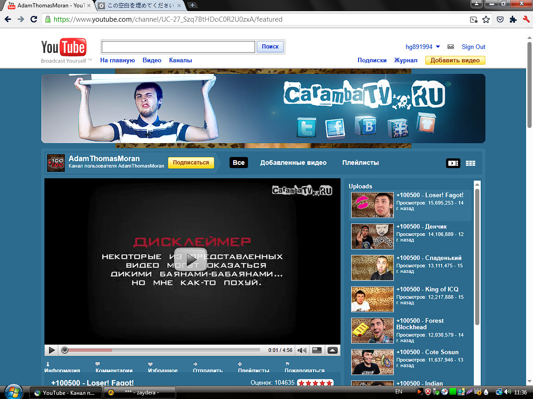Image resolution: width=533 pixels, height=399 pixels.
Task: Click the page vertical scrollbar thumb
Action: click(529, 85)
